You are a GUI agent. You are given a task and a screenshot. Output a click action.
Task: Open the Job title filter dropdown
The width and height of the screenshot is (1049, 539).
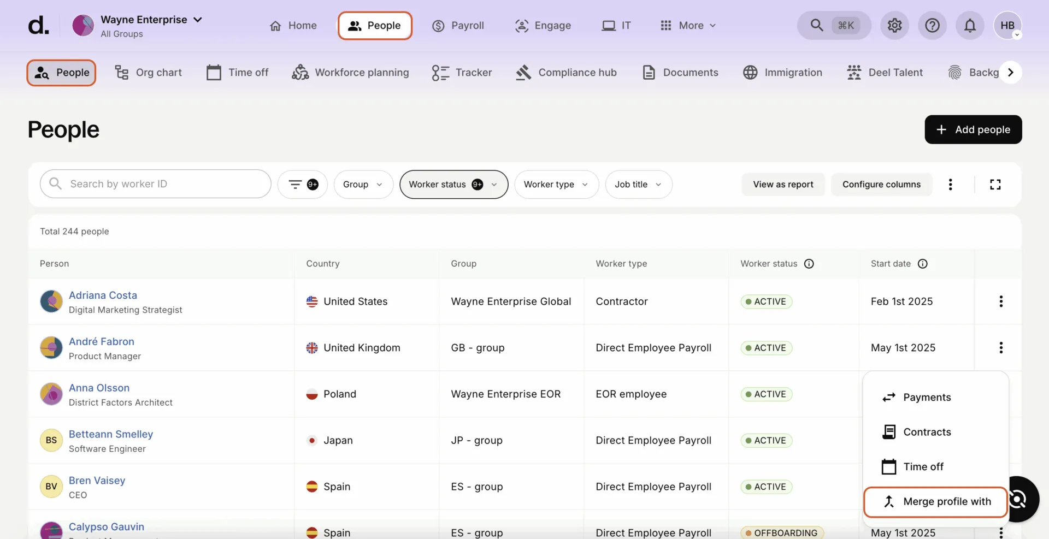pyautogui.click(x=639, y=185)
